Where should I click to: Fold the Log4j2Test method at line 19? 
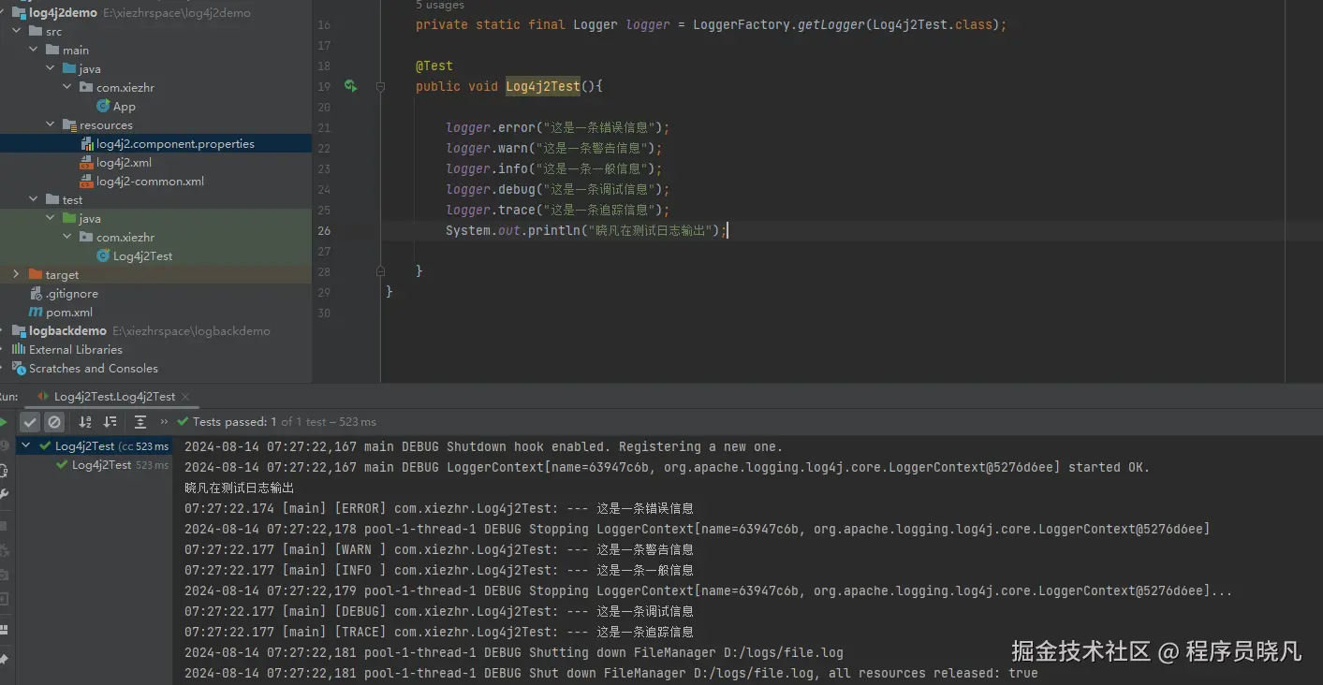coord(380,86)
